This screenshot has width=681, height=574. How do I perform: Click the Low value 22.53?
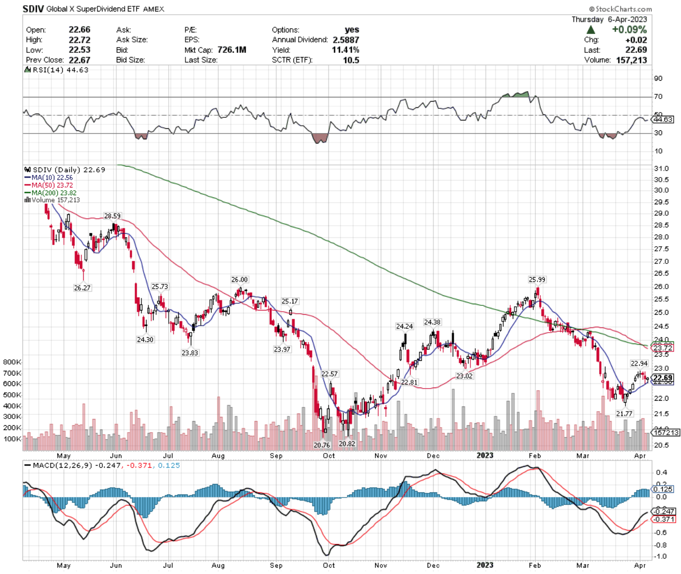80,50
